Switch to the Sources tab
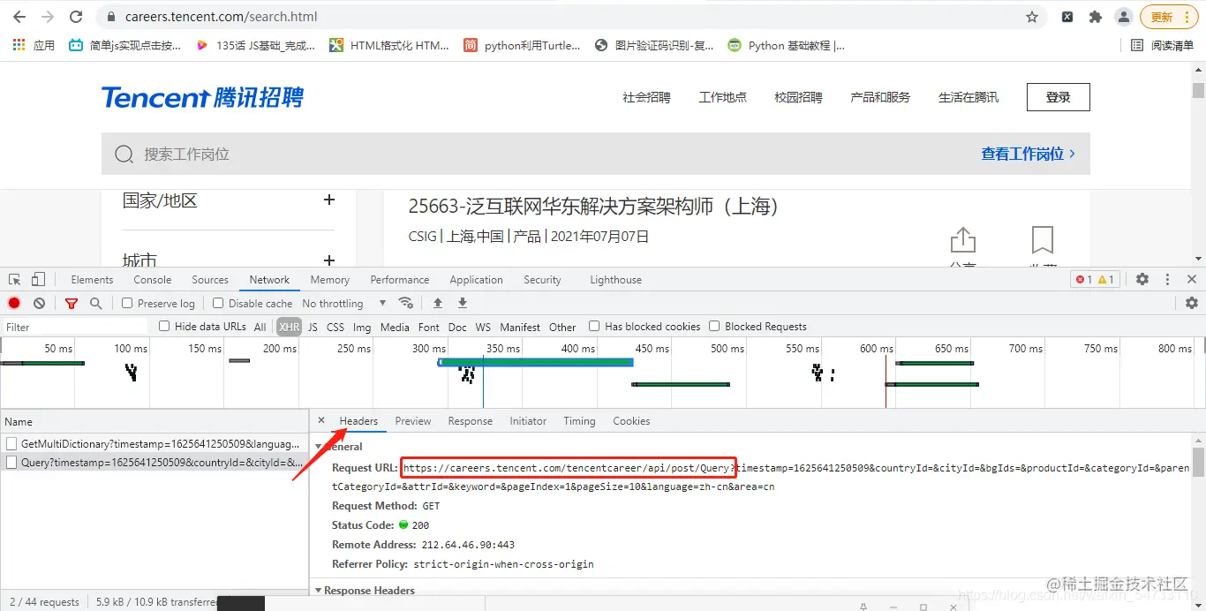 210,280
